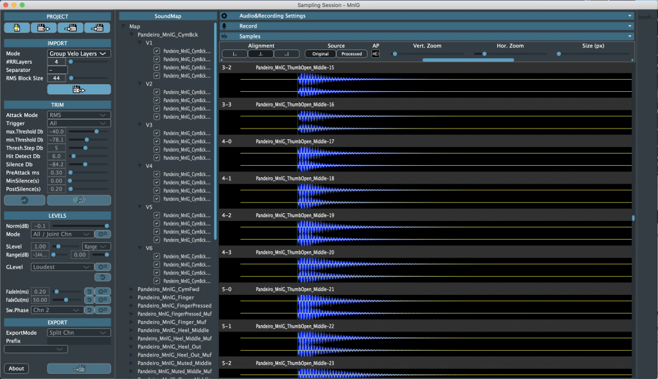Click the About button
Viewport: 658px width, 379px height.
point(16,369)
